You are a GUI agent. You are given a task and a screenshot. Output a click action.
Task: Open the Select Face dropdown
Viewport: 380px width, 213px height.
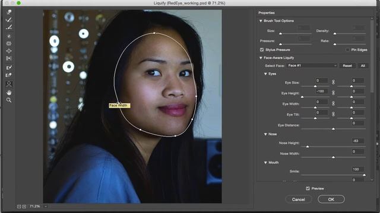click(x=312, y=66)
